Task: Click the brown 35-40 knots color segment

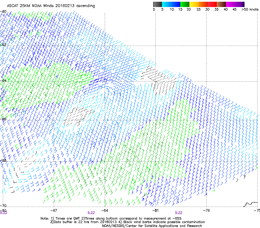Action: click(221, 4)
